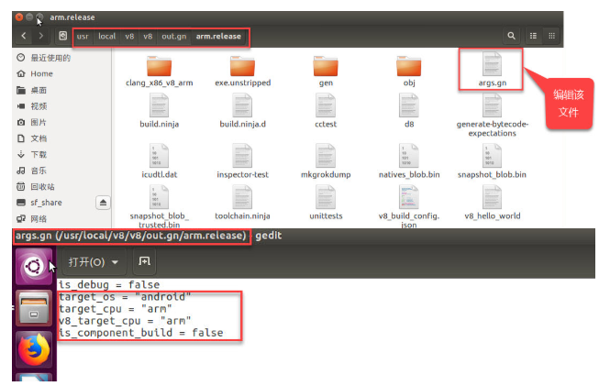Expand the 打开(O) dropdown in gedit
Viewport: 610px width, 386px height.
point(94,262)
